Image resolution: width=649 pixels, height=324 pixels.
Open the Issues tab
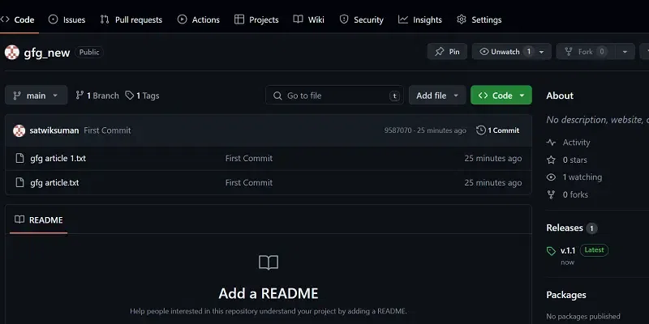coord(67,19)
